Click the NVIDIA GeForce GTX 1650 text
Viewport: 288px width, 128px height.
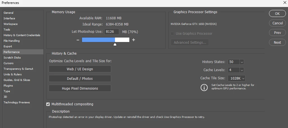point(194,24)
